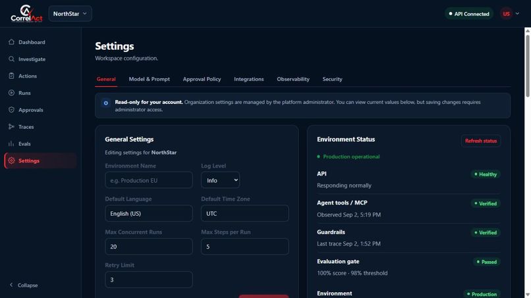Click the Retry Limit field
The height and width of the screenshot is (298, 531).
[x=149, y=280]
